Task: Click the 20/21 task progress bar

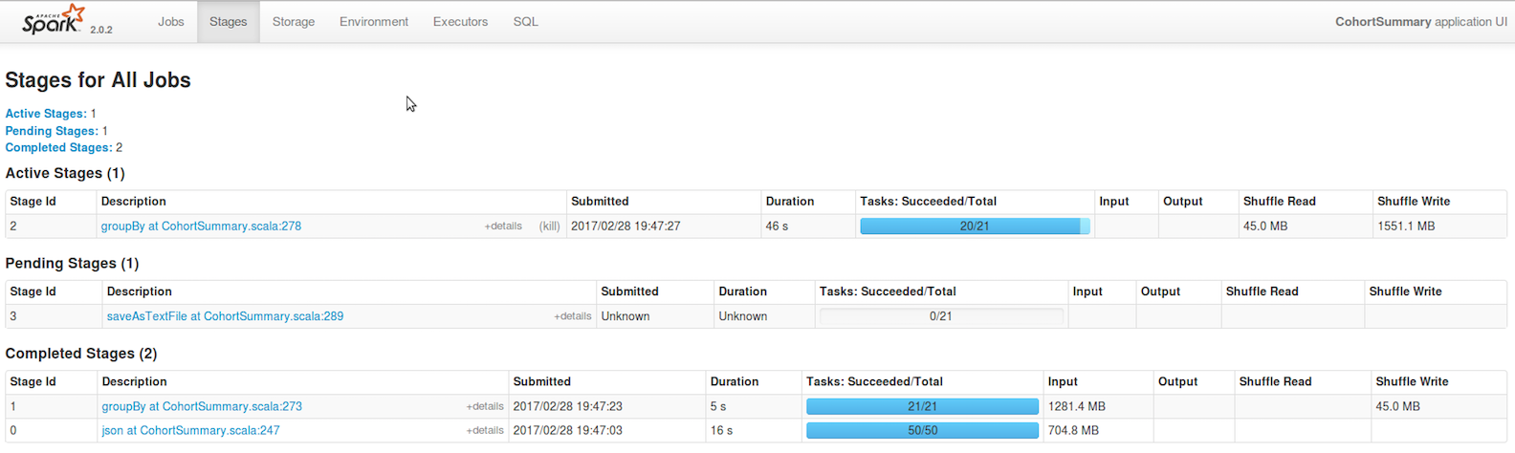Action: (x=974, y=226)
